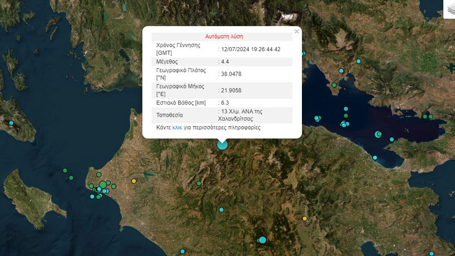Select location text '13 Χλμ. ΑΝΑ της Χαλανδρίτσας'
Screen dimensions: 455x256
pyautogui.click(x=240, y=115)
